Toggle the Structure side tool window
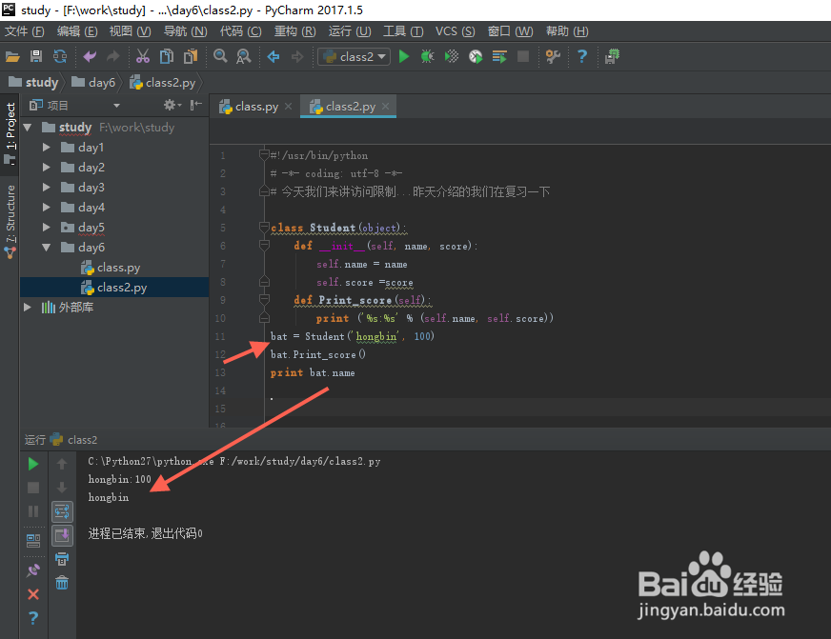The width and height of the screenshot is (831, 639). tap(10, 221)
